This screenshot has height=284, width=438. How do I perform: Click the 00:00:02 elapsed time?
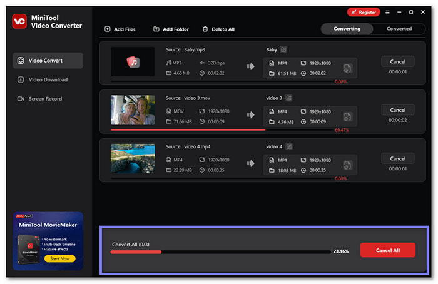point(398,120)
